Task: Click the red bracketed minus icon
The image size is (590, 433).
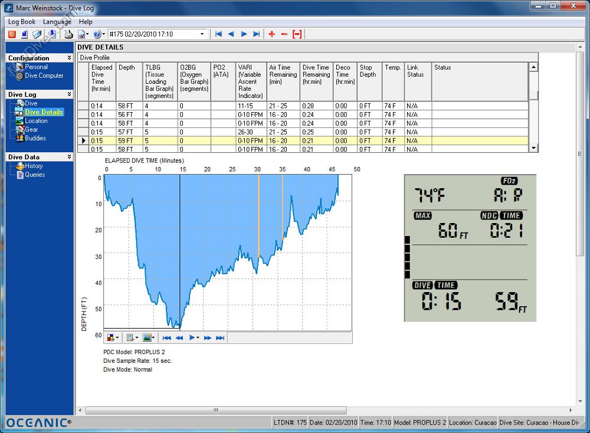Action: click(x=297, y=34)
